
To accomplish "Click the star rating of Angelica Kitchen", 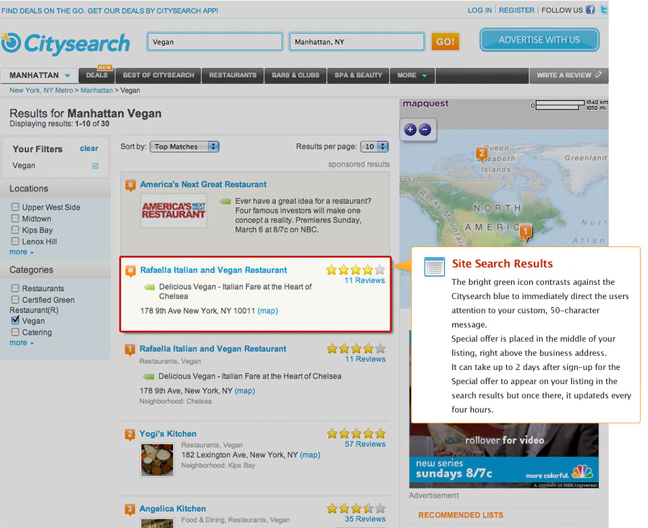I will coord(356,508).
